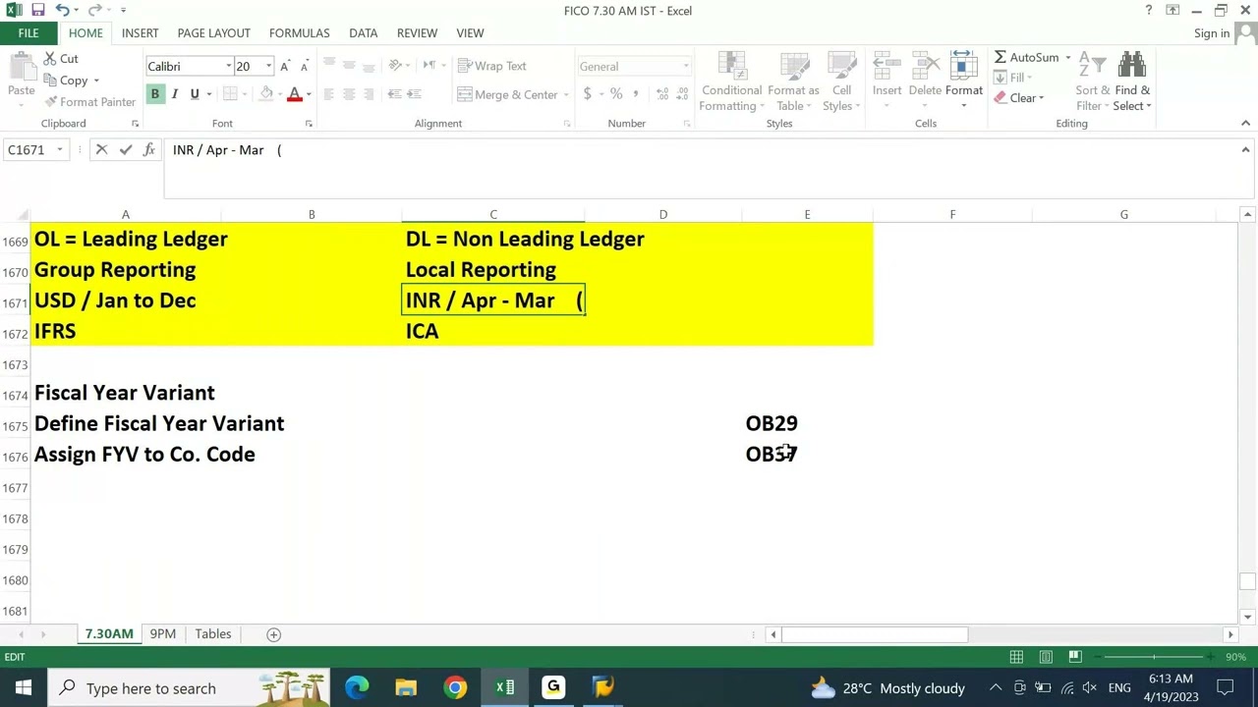Open the font name dropdown
1258x707 pixels.
(228, 66)
